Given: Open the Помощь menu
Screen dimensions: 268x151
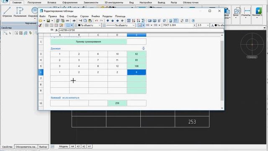Looking at the screenshot, I should (x=120, y=16).
